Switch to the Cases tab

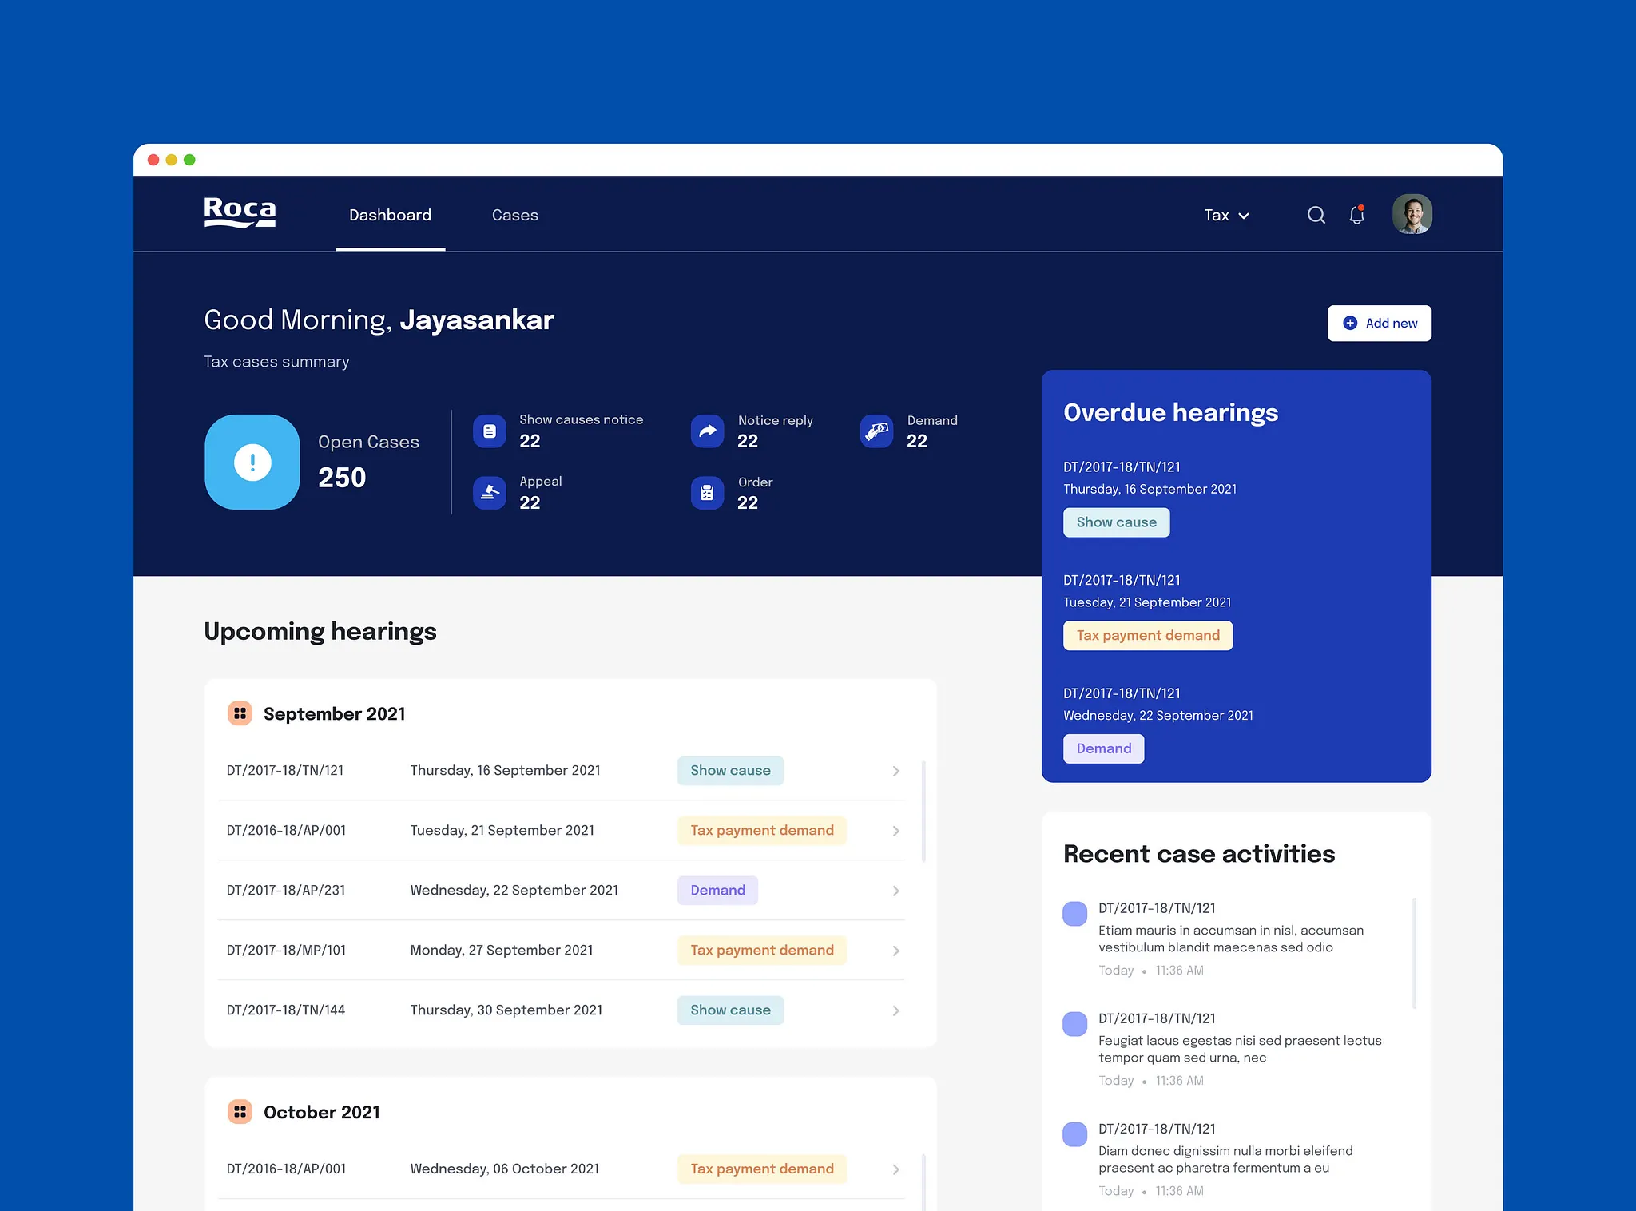[x=514, y=215]
